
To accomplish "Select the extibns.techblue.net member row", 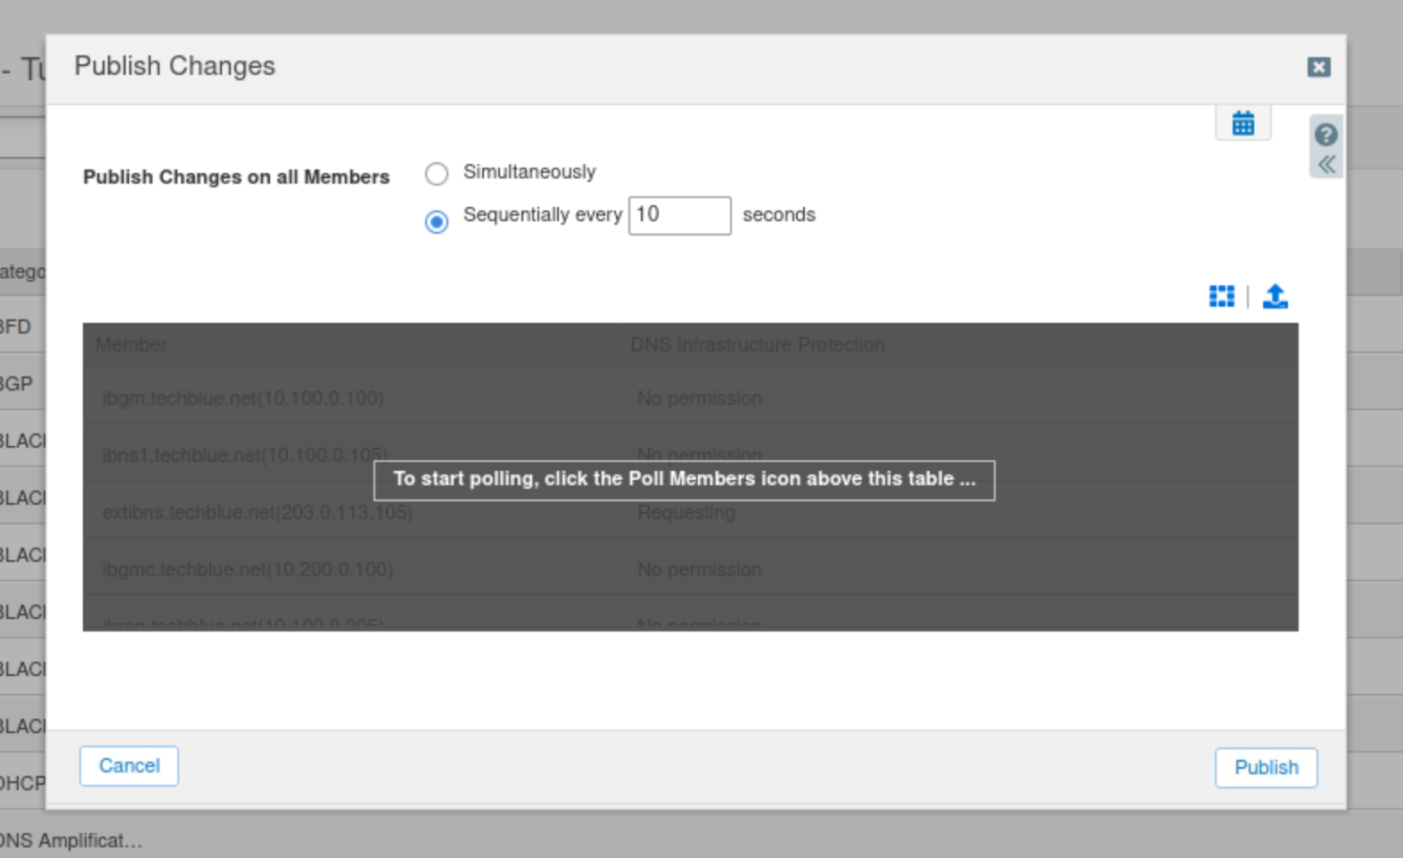I will pos(257,513).
